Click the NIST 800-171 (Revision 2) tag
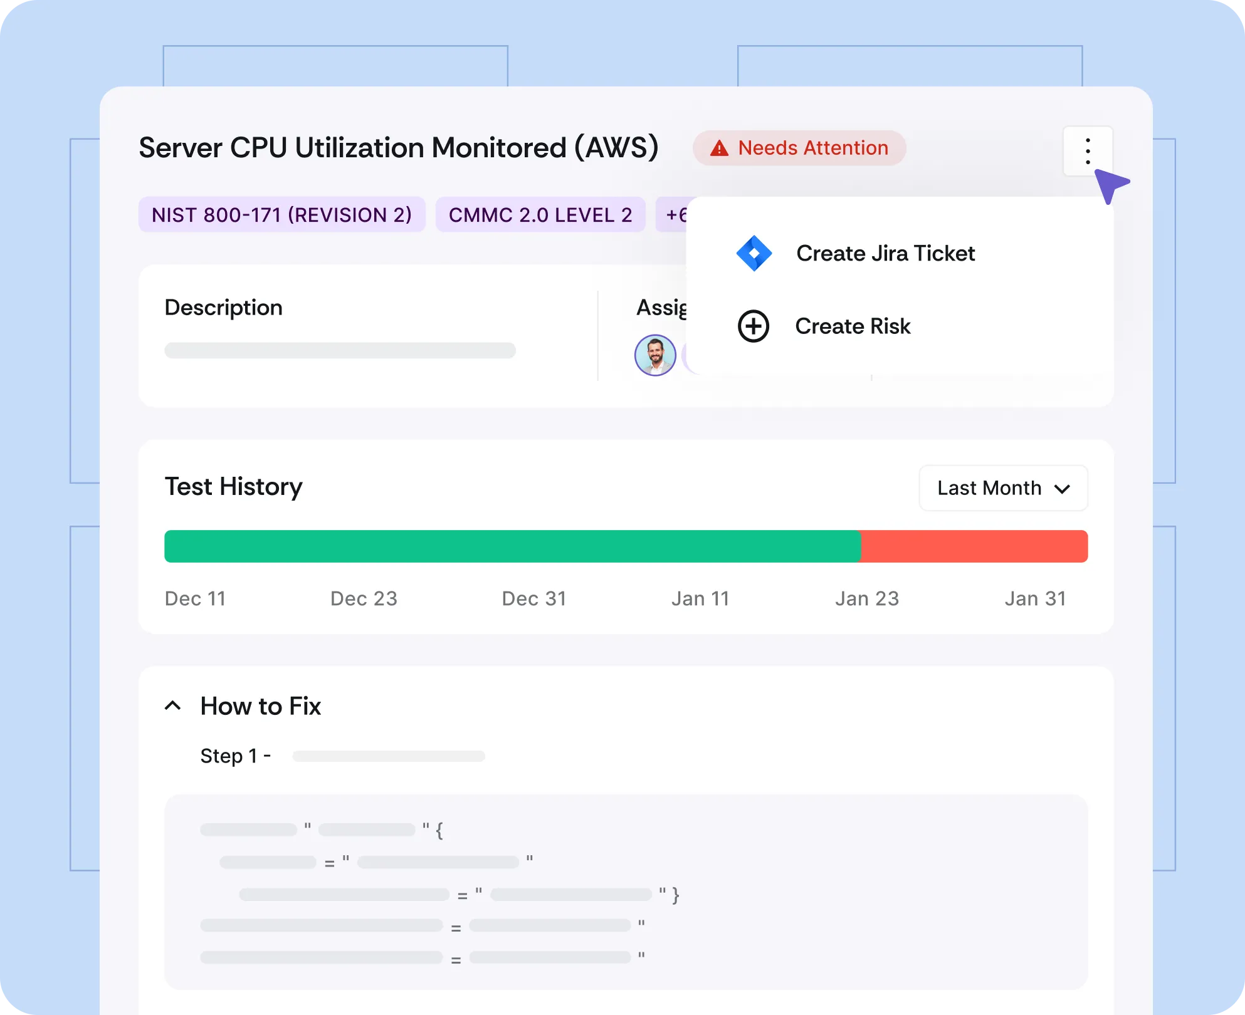Viewport: 1245px width, 1015px height. 281,215
